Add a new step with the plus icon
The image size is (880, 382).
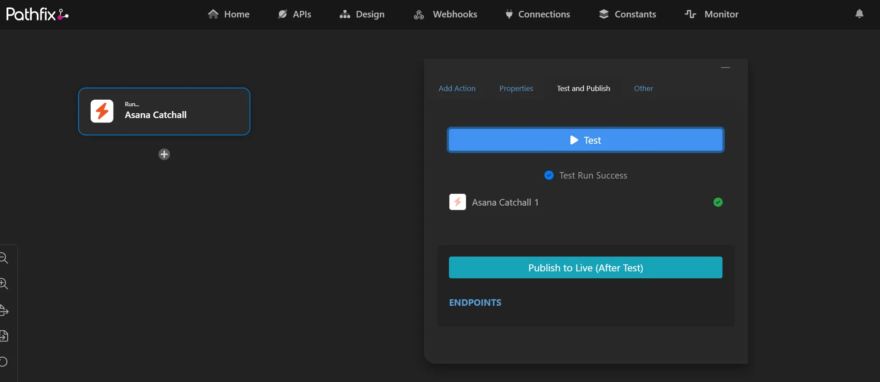point(164,154)
